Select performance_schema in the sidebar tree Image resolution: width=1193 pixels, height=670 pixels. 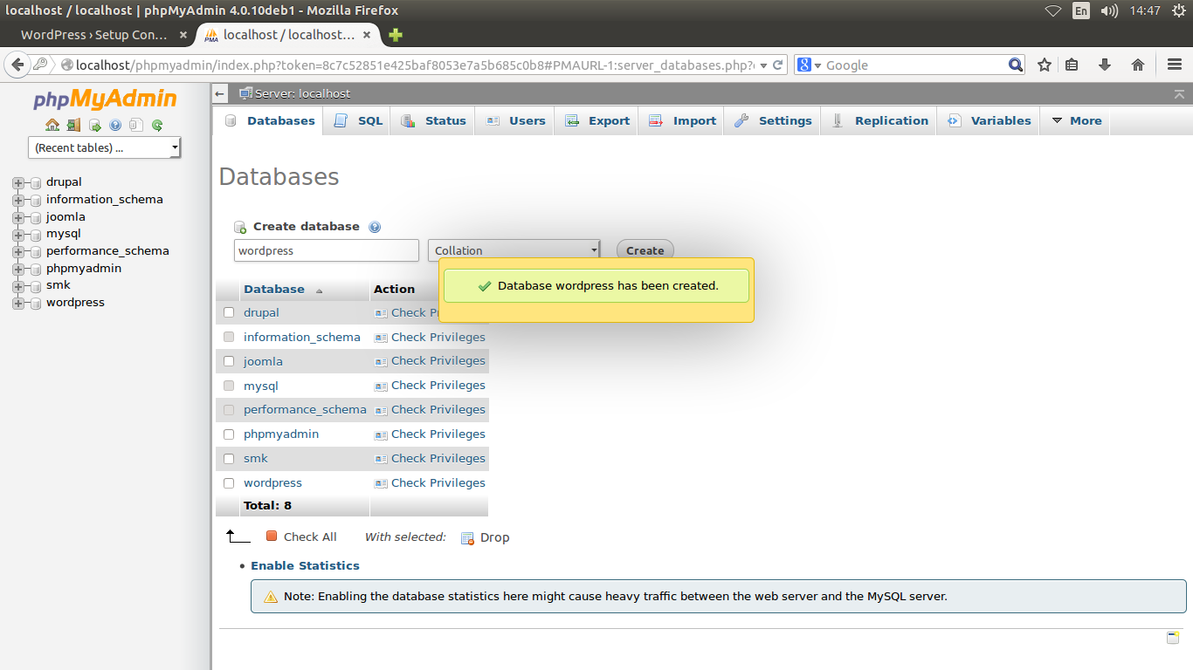pyautogui.click(x=107, y=251)
